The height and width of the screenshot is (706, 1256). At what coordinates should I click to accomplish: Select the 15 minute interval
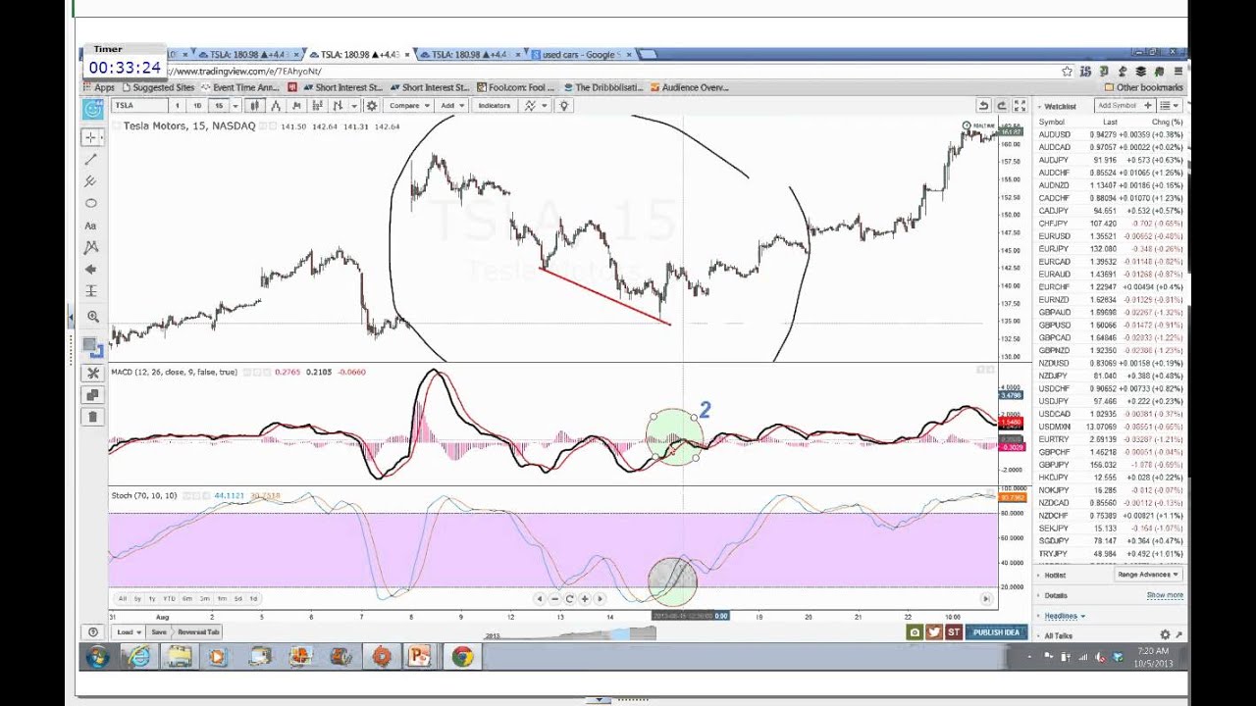218,105
